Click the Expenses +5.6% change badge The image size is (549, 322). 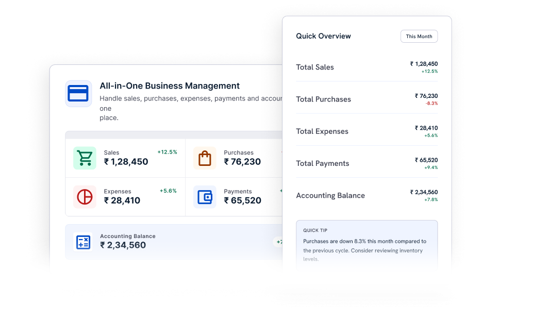(x=168, y=191)
